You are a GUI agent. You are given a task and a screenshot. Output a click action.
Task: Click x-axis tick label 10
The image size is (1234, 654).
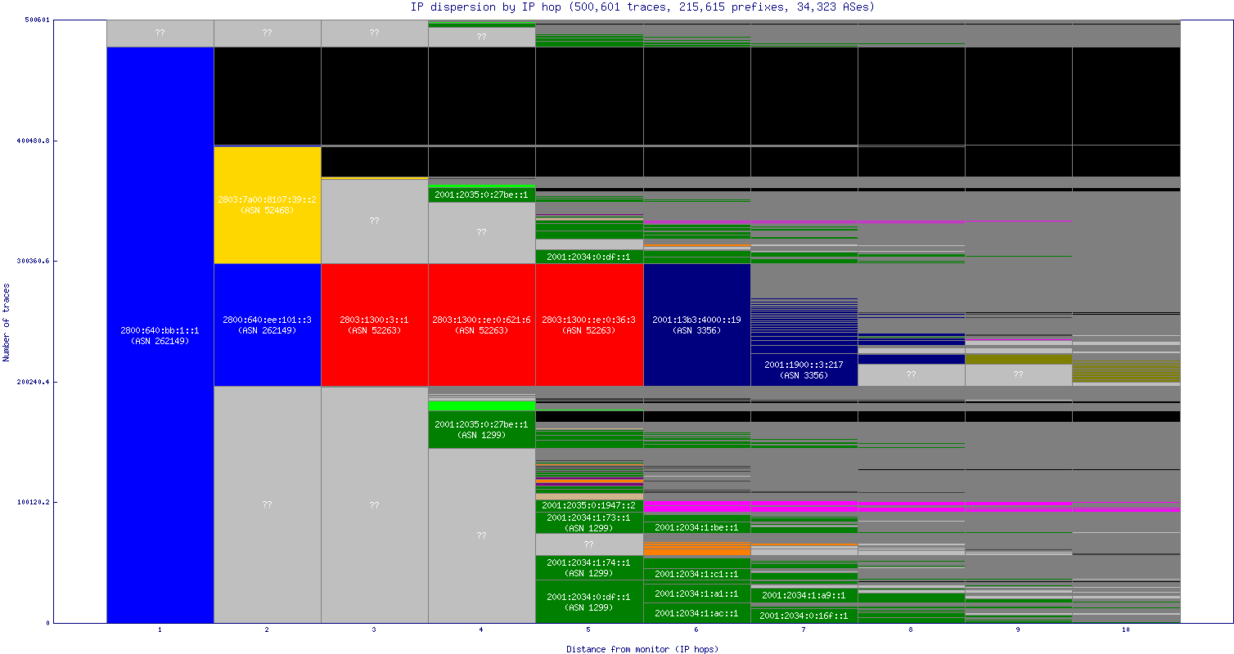pos(1126,630)
